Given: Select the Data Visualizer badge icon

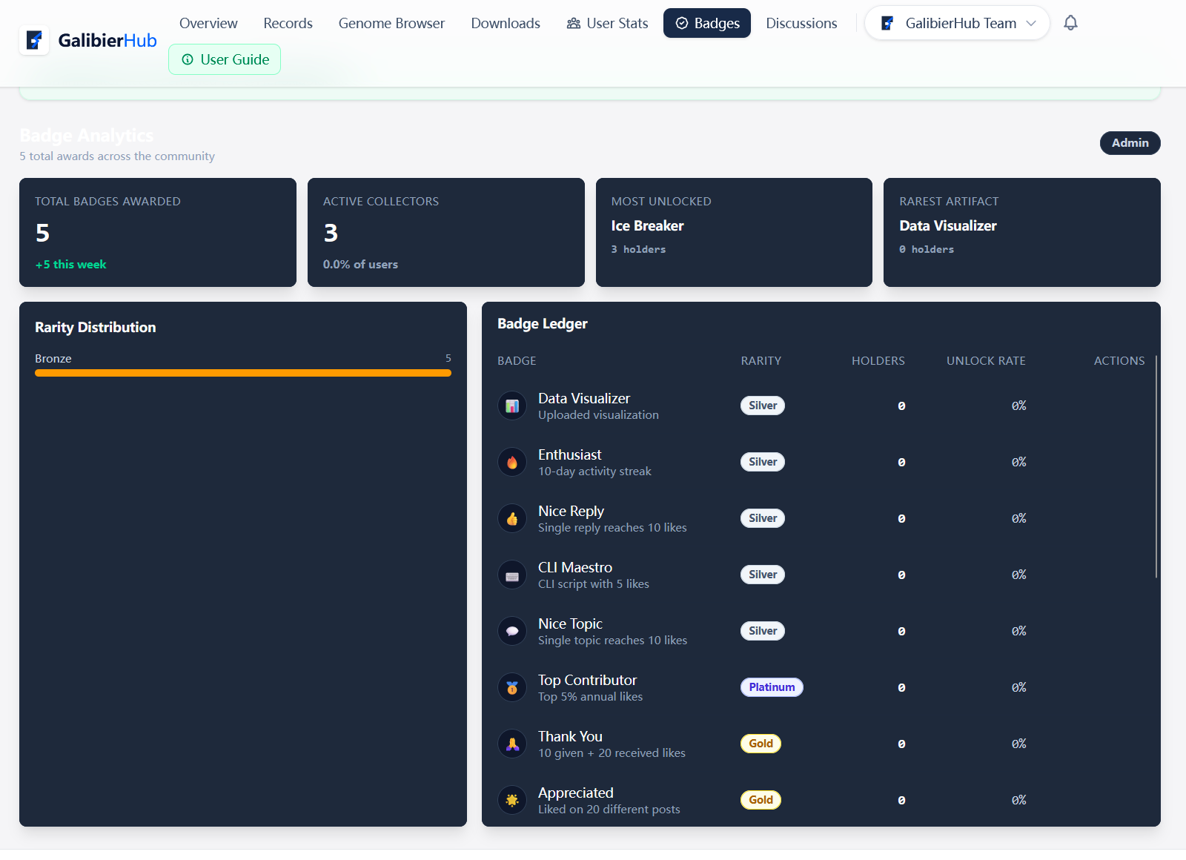Looking at the screenshot, I should 512,406.
